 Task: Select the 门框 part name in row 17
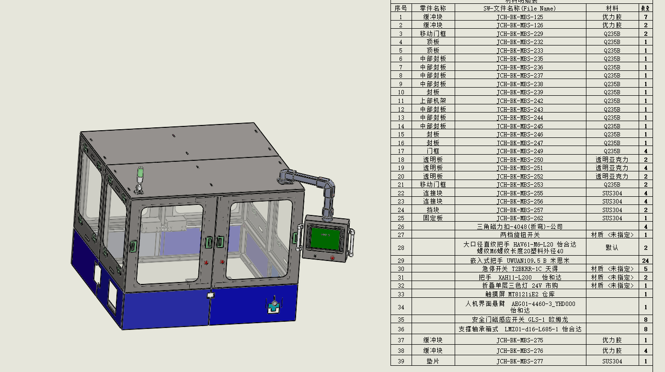433,151
